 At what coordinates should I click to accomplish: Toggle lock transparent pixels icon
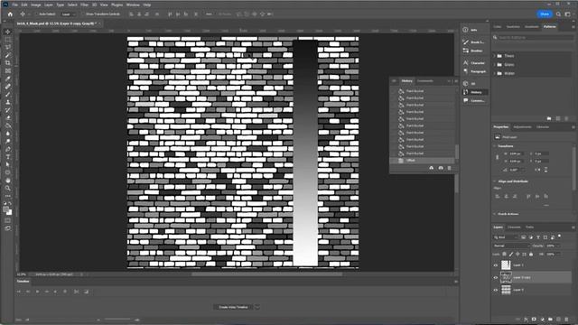click(x=504, y=254)
